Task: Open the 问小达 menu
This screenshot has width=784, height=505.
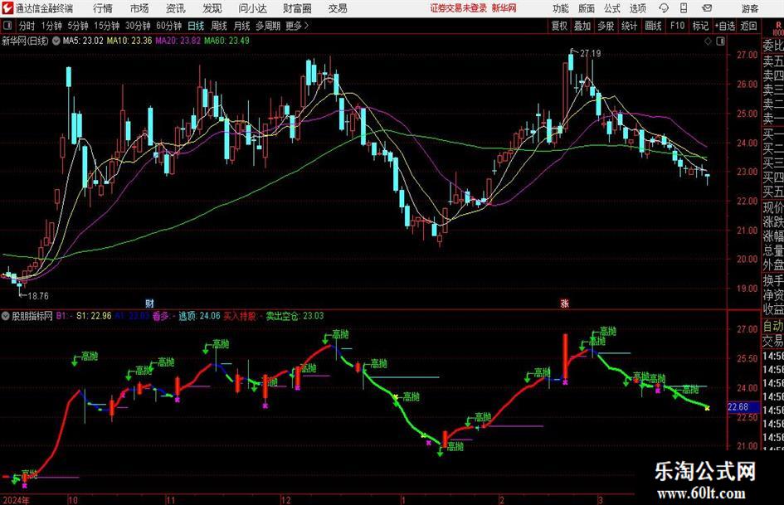Action: [252, 8]
